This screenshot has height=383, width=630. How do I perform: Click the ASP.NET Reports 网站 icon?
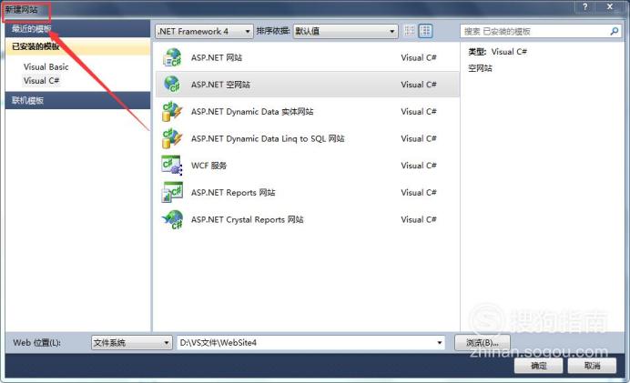(x=172, y=192)
